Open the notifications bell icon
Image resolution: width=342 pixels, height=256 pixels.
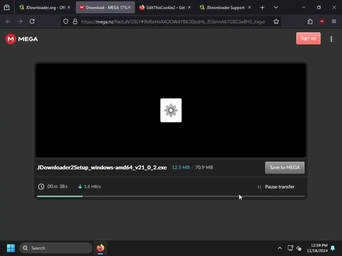point(333,248)
